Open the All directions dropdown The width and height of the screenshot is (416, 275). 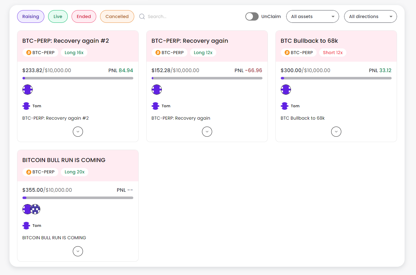[370, 16]
